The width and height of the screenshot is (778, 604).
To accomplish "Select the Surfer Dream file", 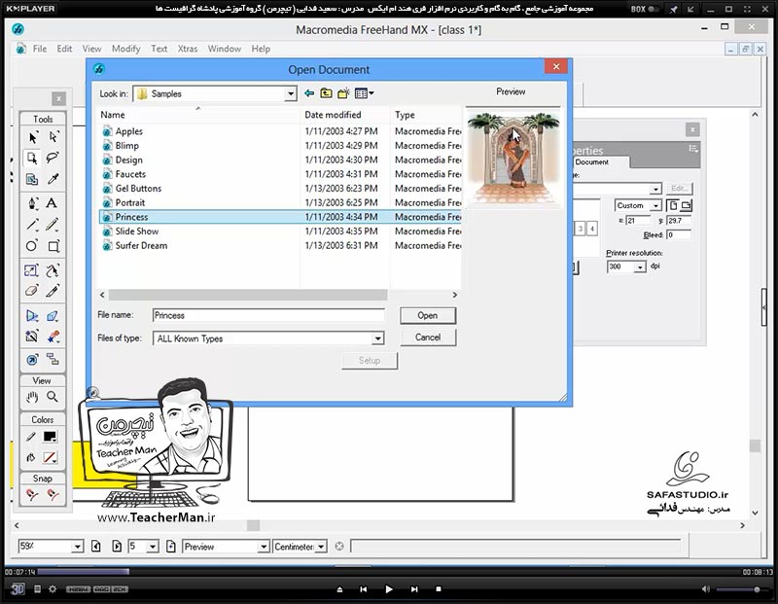I will pyautogui.click(x=141, y=246).
